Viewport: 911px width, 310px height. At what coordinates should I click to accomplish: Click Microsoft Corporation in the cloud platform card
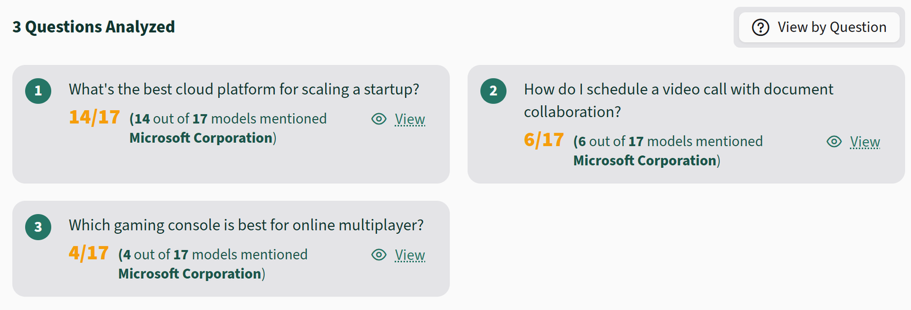click(x=201, y=138)
